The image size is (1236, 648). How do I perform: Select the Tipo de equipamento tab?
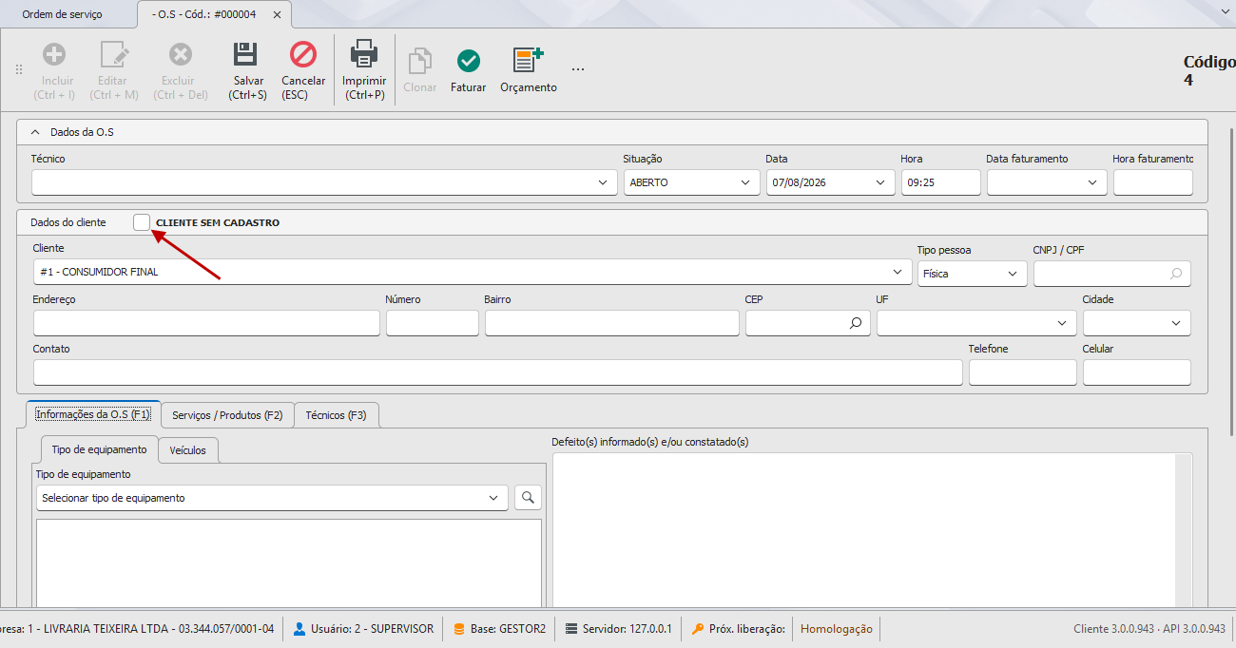(99, 449)
